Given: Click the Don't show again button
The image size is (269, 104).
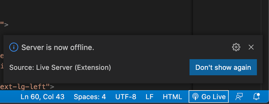Looking at the screenshot, I should pyautogui.click(x=223, y=67).
